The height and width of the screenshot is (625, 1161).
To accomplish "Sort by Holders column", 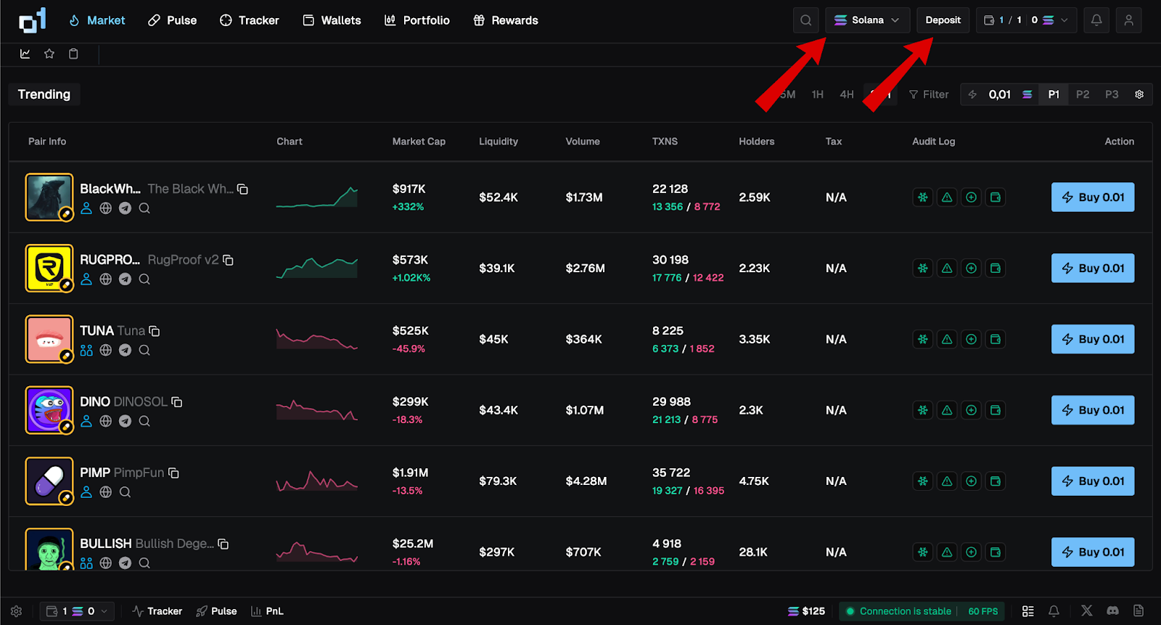I will point(757,142).
